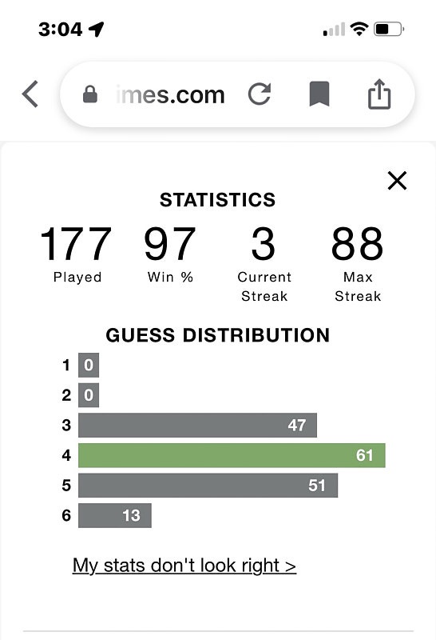Tap the 88 Max Streak statistic
Viewport: 436px width, 640px height.
(x=358, y=264)
